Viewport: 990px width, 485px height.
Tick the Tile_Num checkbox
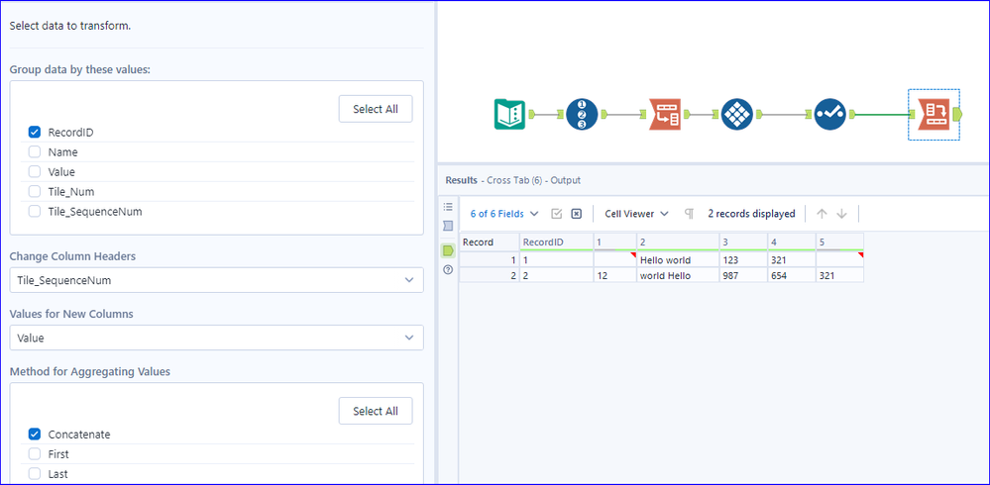tap(35, 192)
